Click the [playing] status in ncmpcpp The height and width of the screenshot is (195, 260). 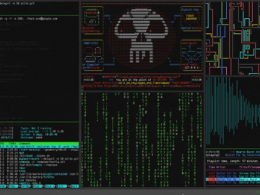point(213,155)
